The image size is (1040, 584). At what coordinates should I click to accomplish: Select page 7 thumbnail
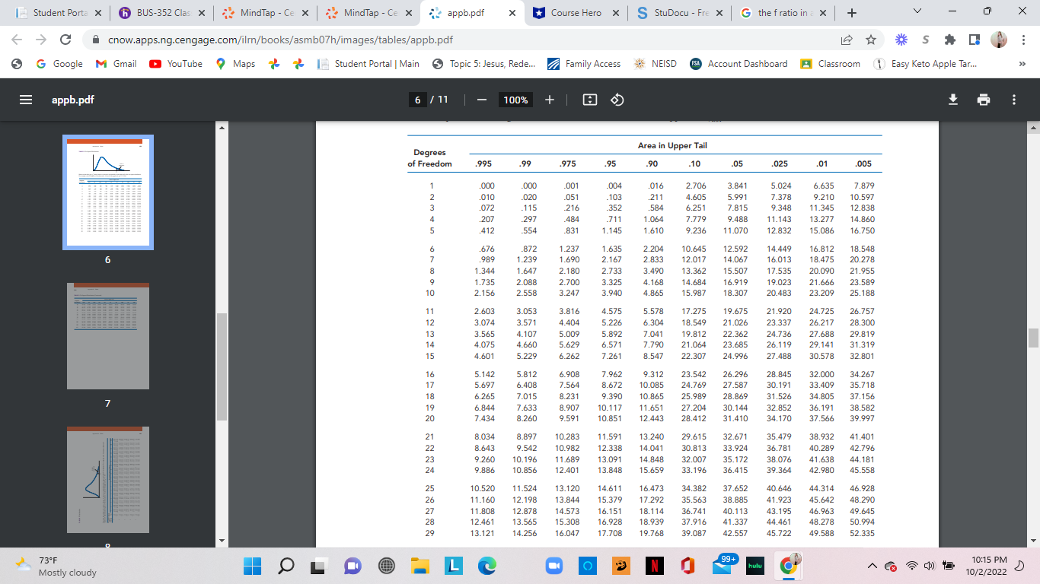point(108,336)
